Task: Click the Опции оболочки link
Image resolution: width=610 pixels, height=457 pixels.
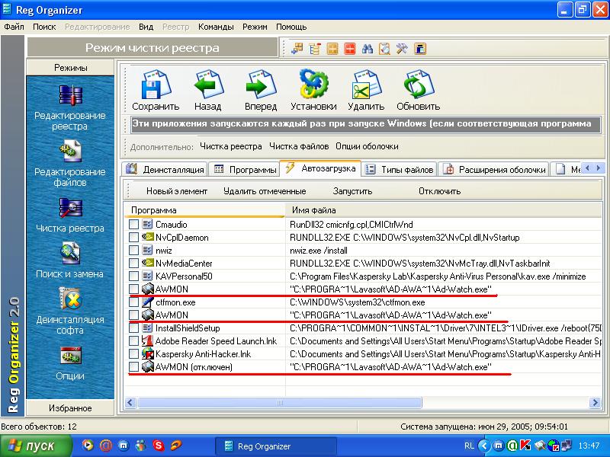Action: [367, 146]
